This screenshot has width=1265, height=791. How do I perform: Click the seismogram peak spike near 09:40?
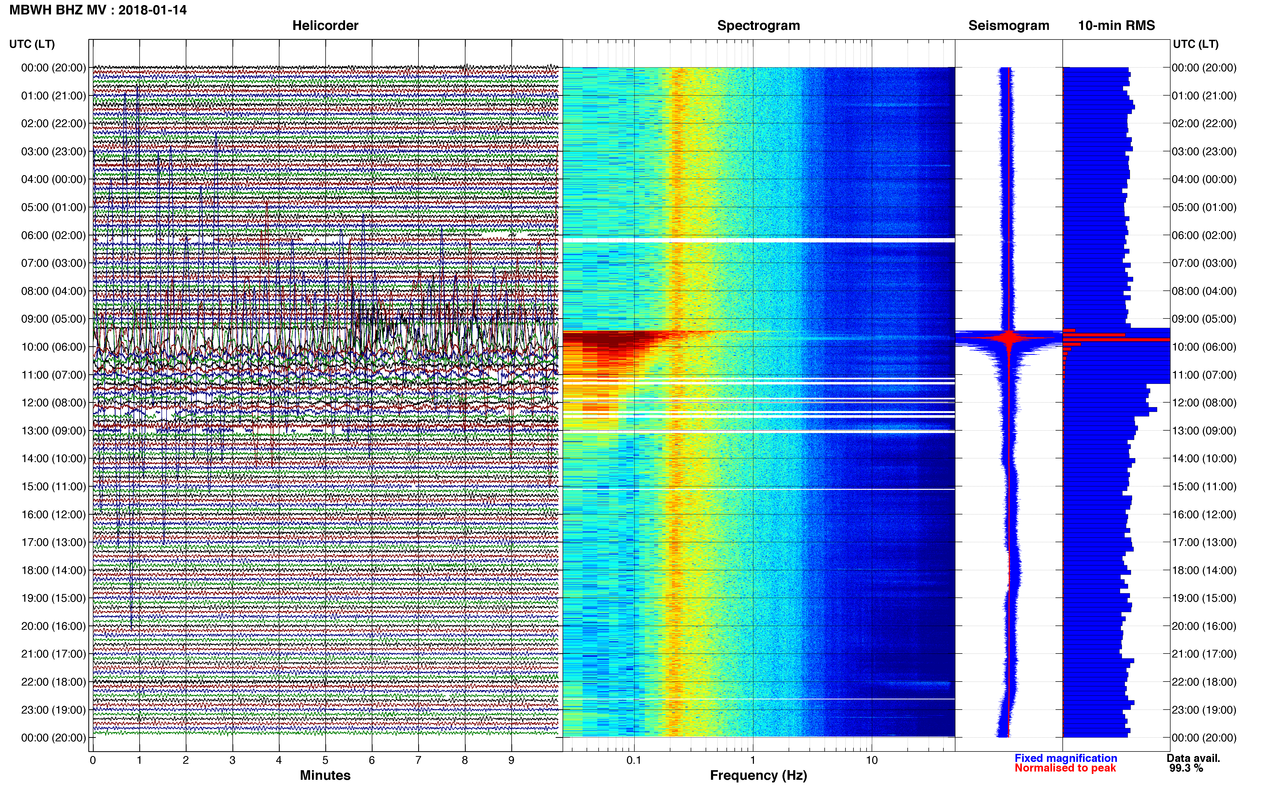1009,338
